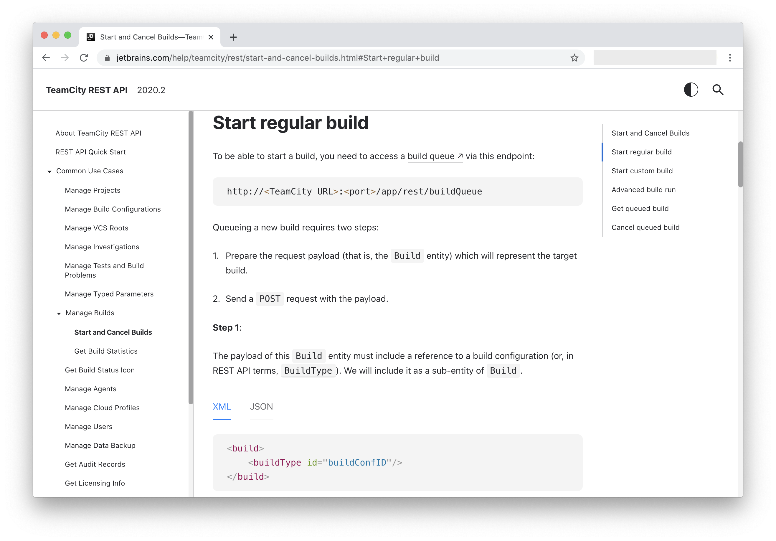Jump to Start regular build in page outline
The width and height of the screenshot is (776, 541).
641,152
